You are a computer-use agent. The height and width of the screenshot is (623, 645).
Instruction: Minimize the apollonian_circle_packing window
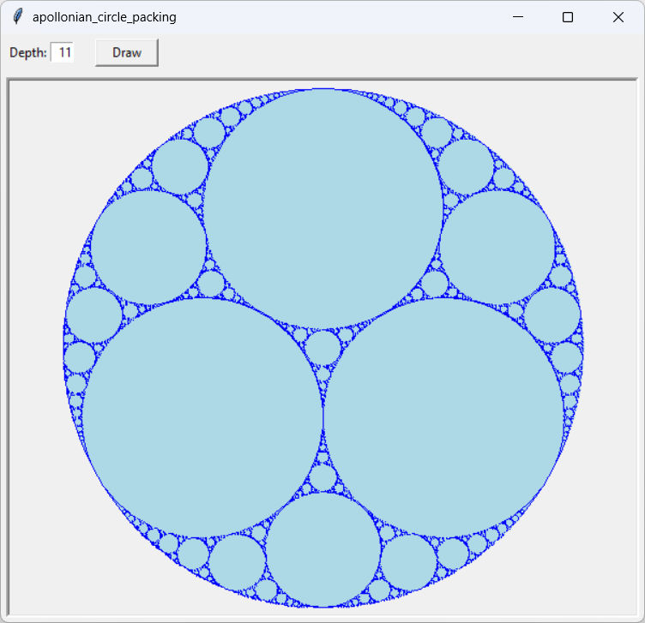[x=518, y=17]
